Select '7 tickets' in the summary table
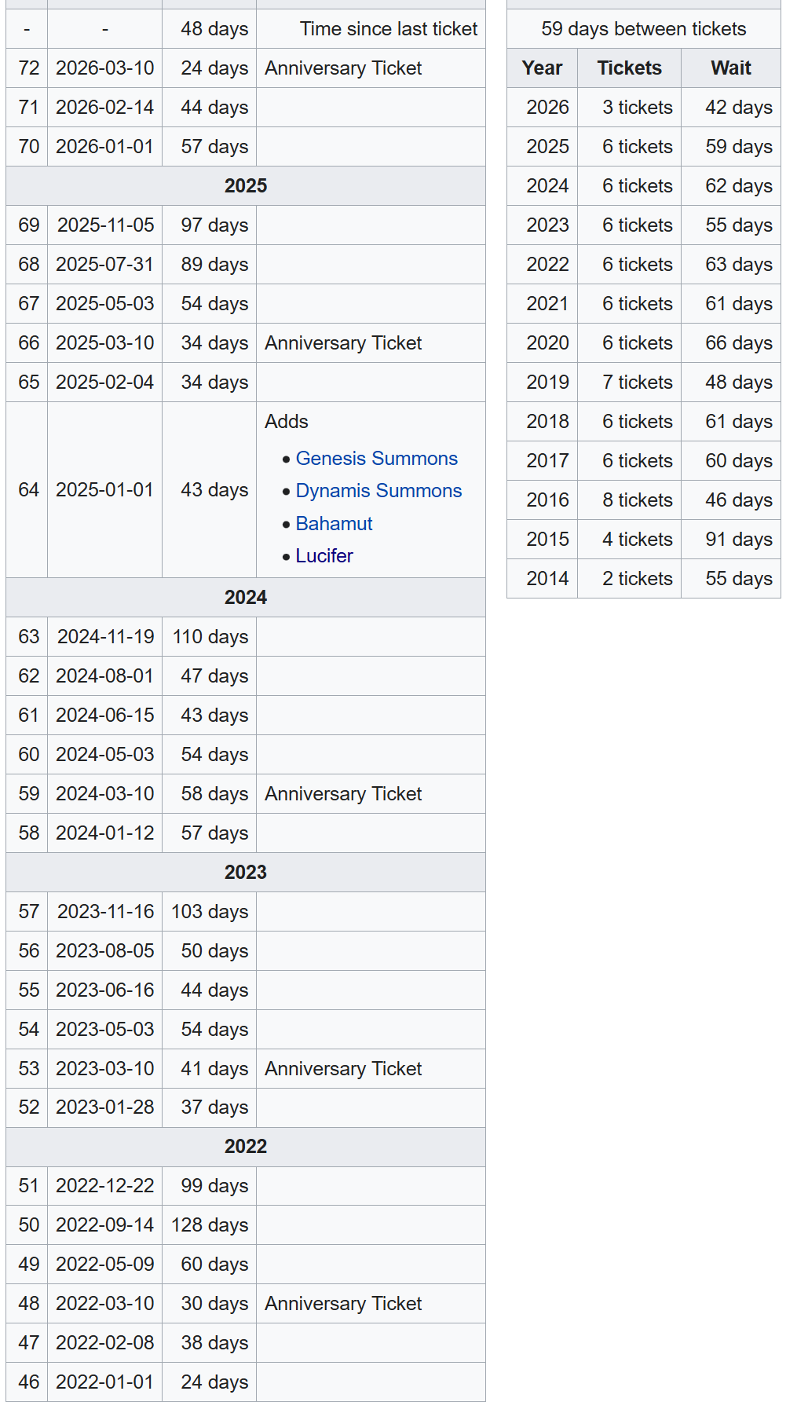The height and width of the screenshot is (1402, 808). point(630,383)
